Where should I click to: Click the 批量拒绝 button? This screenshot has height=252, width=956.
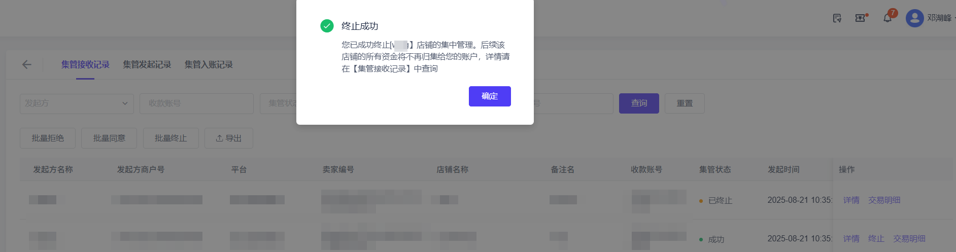point(48,138)
